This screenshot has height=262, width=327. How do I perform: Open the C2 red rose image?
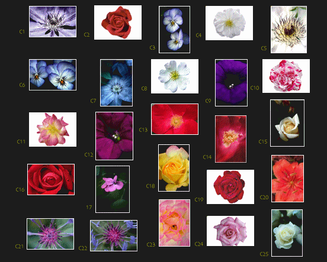[118, 22]
